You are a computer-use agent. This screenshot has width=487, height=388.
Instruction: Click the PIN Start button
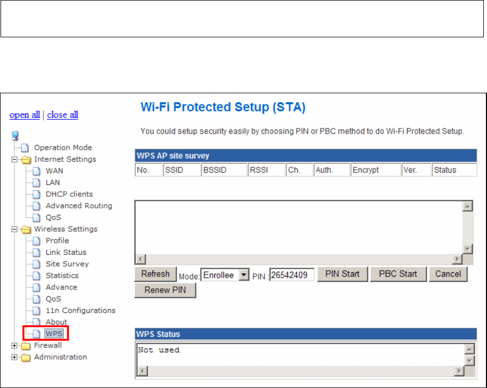pyautogui.click(x=342, y=274)
